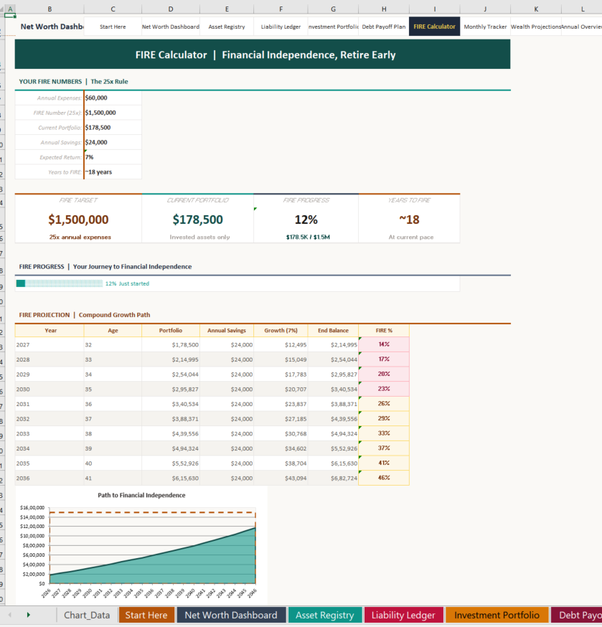Click Path to Financial Independence chart title
This screenshot has width=602, height=627.
[141, 495]
